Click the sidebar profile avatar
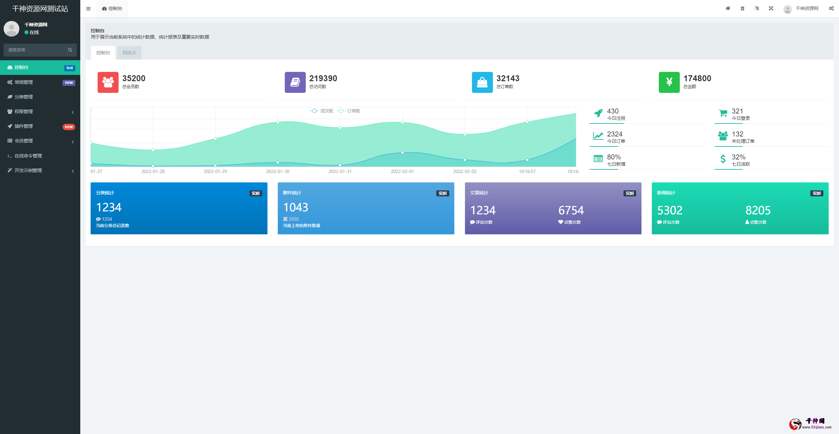 click(x=11, y=29)
